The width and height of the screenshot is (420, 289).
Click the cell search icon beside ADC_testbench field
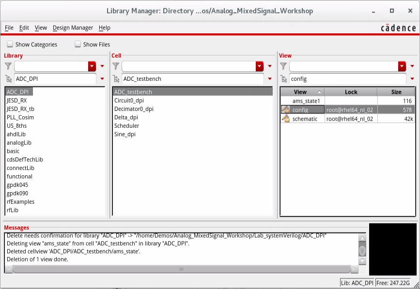(x=116, y=79)
